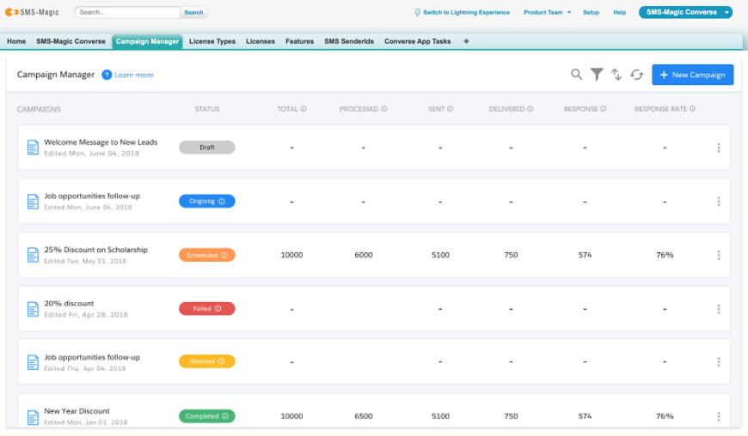Click the info icon on the Ongoing status badge

tap(221, 202)
